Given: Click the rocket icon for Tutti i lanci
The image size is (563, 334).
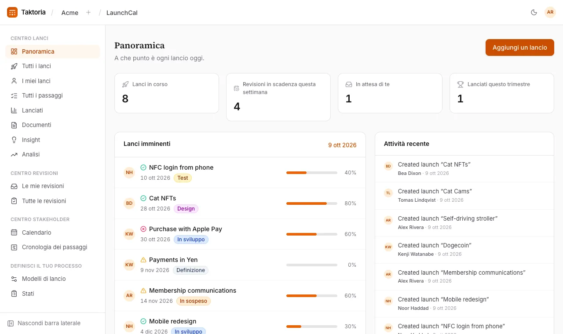Looking at the screenshot, I should (14, 66).
